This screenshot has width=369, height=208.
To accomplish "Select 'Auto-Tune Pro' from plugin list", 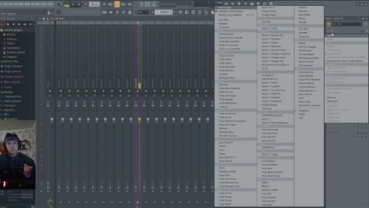I will 268,140.
